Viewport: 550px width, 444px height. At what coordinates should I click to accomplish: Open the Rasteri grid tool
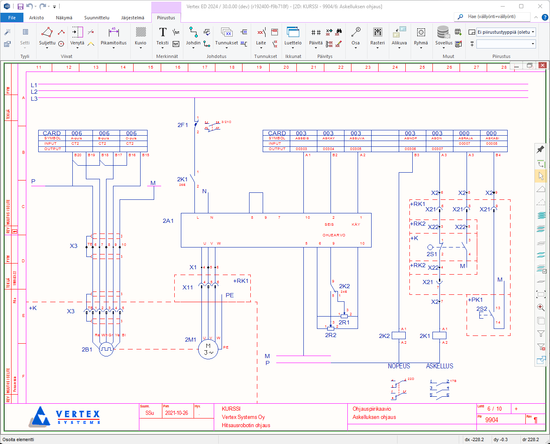pyautogui.click(x=377, y=32)
